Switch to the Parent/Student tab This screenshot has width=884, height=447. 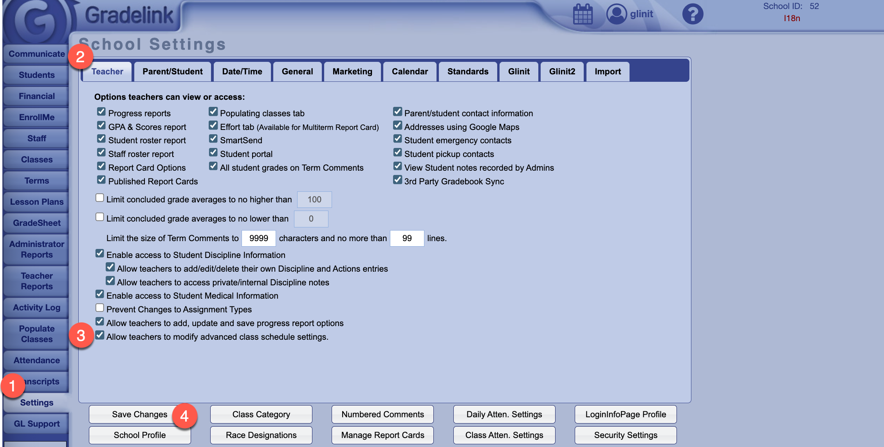[x=172, y=71]
